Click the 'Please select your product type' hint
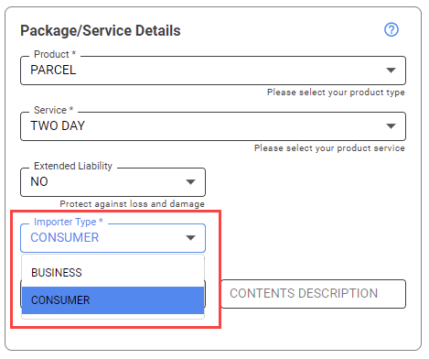 coord(336,92)
